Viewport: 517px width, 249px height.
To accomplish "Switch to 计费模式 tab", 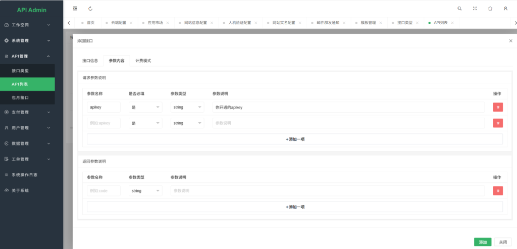I will (x=143, y=61).
